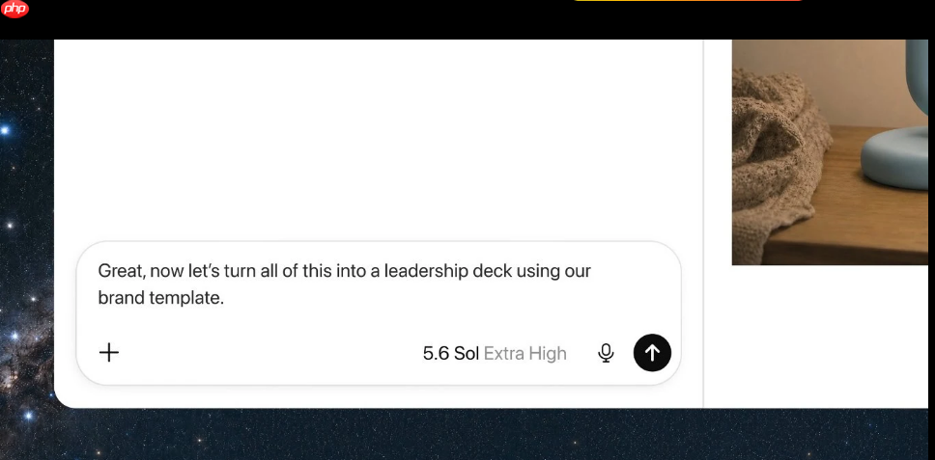Click the divider between chat and preview panels
This screenshot has width=935, height=460.
703,223
